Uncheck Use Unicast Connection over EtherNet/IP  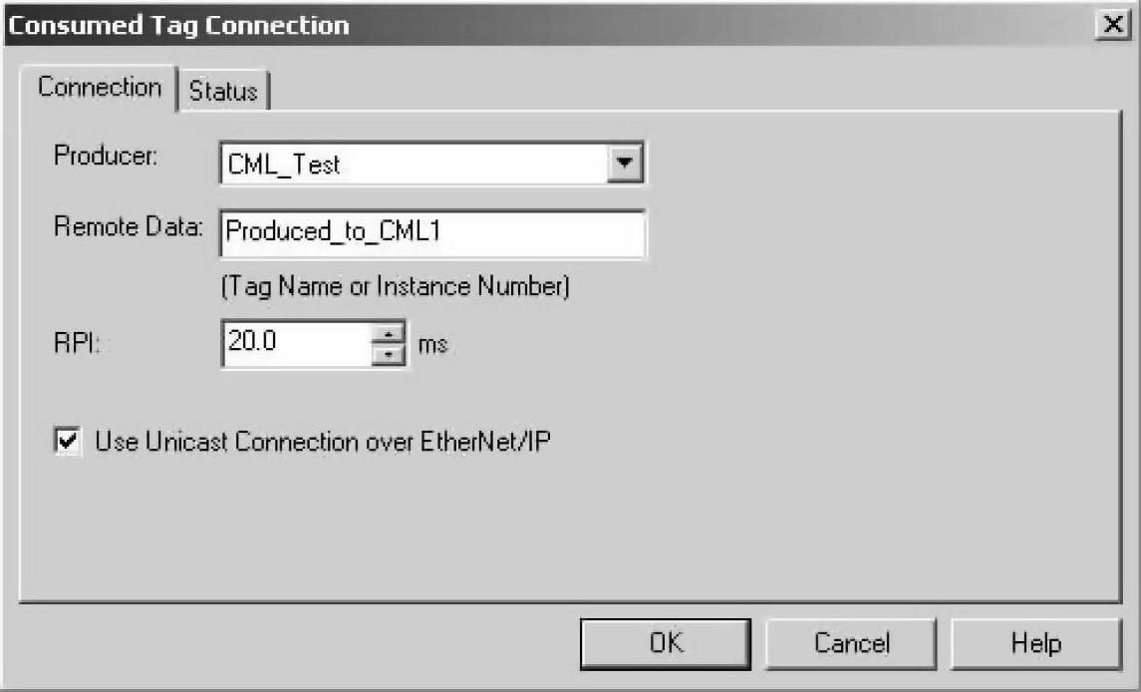click(x=68, y=441)
